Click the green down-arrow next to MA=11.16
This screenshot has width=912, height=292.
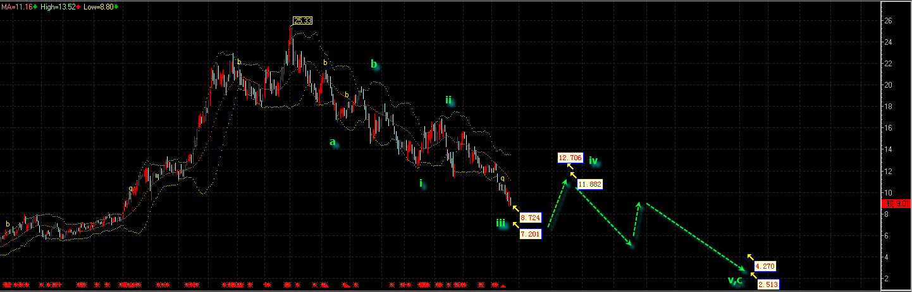point(35,6)
